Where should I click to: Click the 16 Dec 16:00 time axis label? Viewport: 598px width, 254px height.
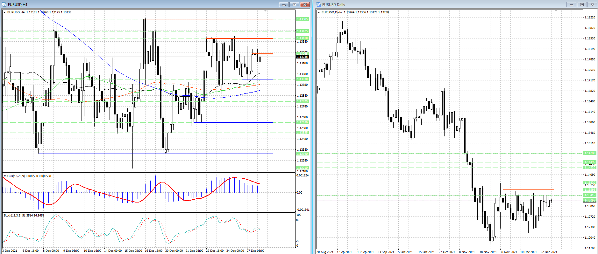(x=153, y=251)
